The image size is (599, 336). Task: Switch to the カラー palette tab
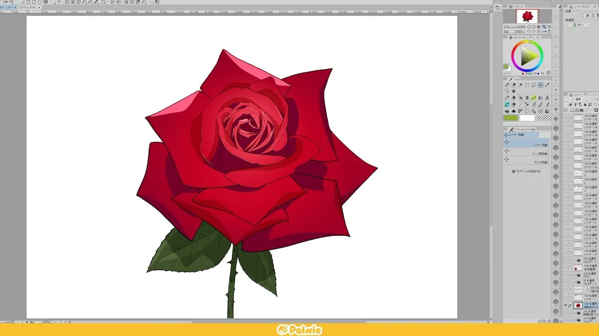click(520, 37)
